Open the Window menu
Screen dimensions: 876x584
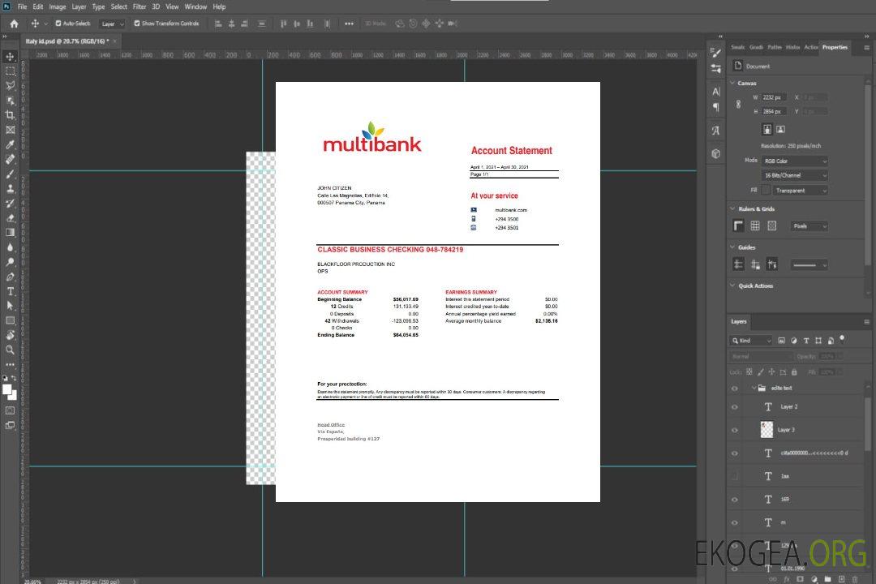(x=195, y=6)
